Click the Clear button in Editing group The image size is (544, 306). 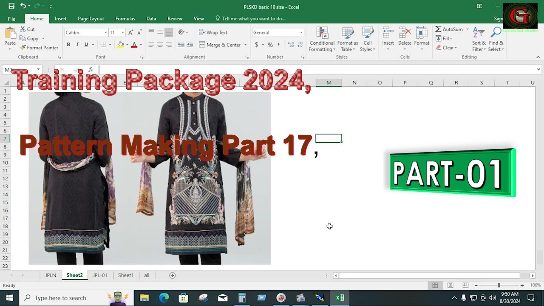coord(446,48)
